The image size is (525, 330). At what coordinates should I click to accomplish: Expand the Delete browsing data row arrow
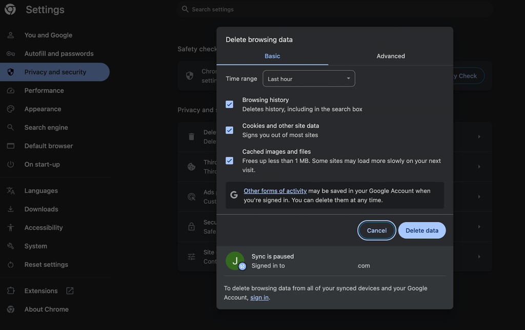(479, 137)
